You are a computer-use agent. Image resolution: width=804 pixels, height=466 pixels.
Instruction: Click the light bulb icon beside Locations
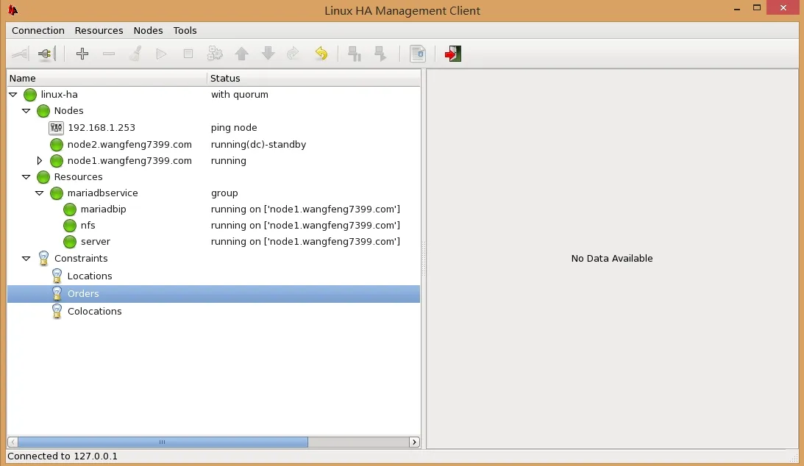(x=57, y=276)
